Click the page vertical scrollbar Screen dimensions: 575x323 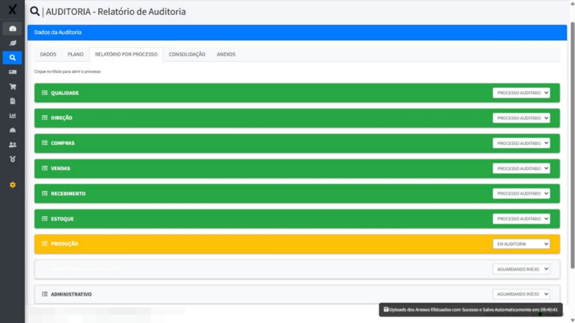point(572,143)
